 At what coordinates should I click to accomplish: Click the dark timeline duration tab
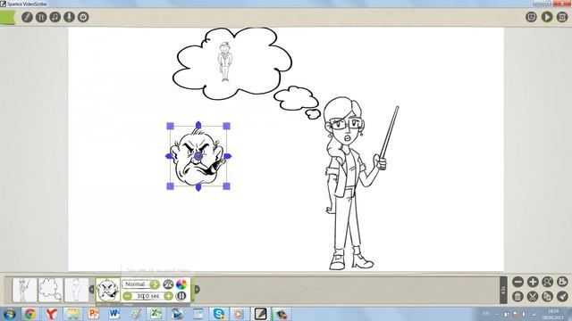coord(503,290)
